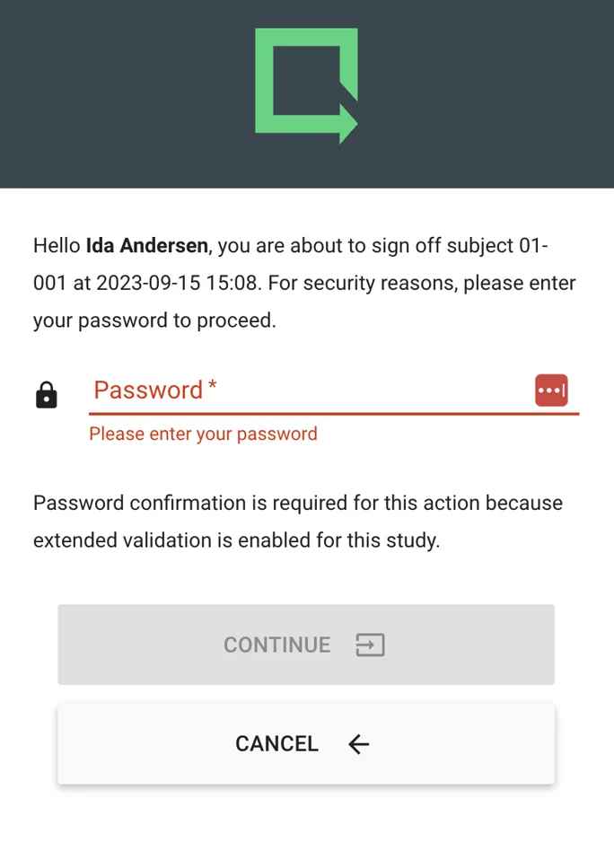Viewport: 614px width, 842px height.
Task: Click the enter arrow icon beside Continue
Action: 370,645
